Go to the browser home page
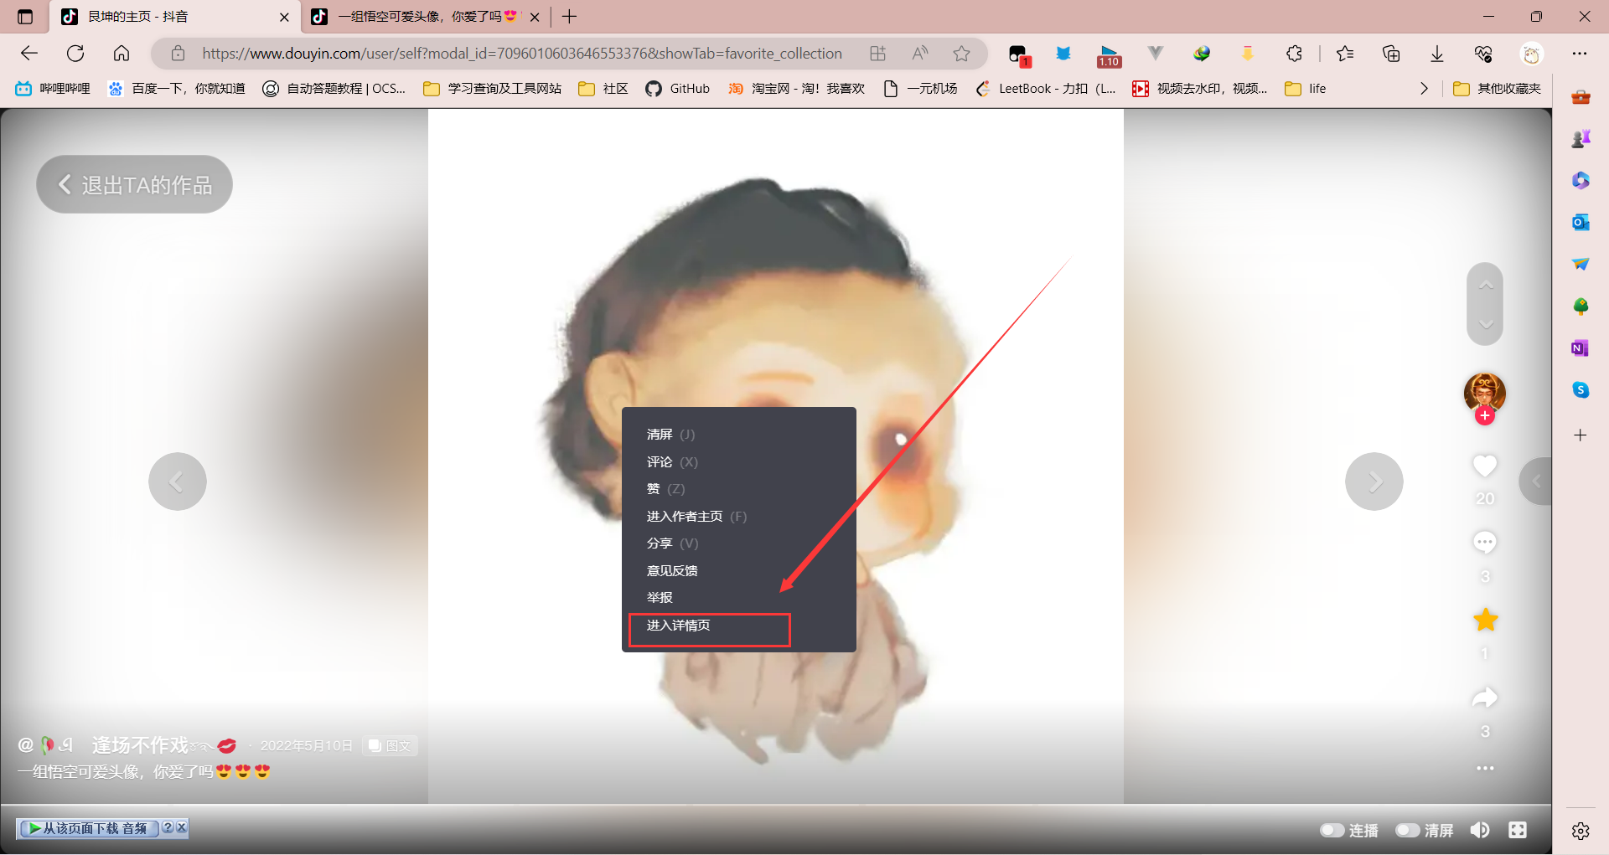Image resolution: width=1609 pixels, height=855 pixels. click(x=122, y=54)
